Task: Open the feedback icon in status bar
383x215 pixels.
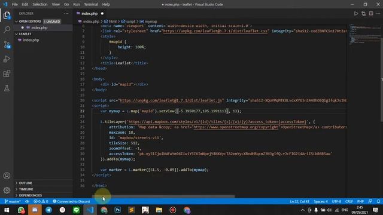Action: [x=370, y=201]
